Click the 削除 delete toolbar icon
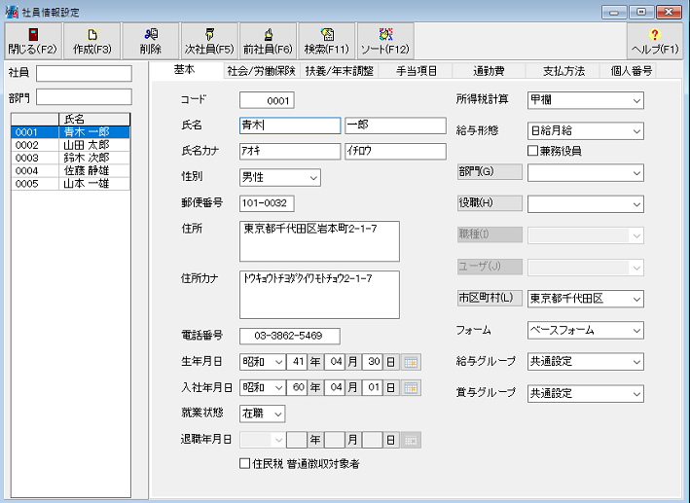690x503 pixels. (151, 41)
